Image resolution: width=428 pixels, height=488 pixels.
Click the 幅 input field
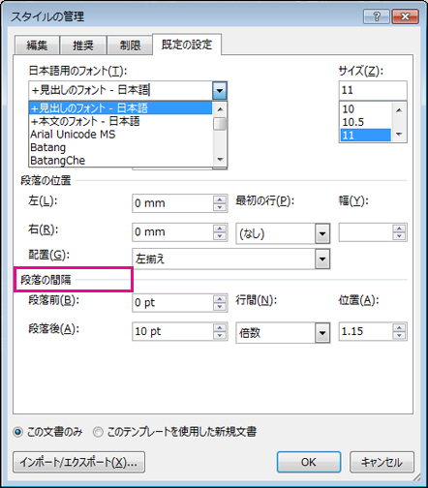tap(366, 232)
